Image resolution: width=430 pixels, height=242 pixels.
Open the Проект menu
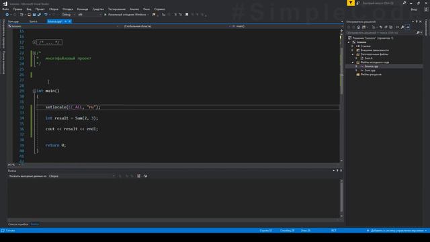40,9
